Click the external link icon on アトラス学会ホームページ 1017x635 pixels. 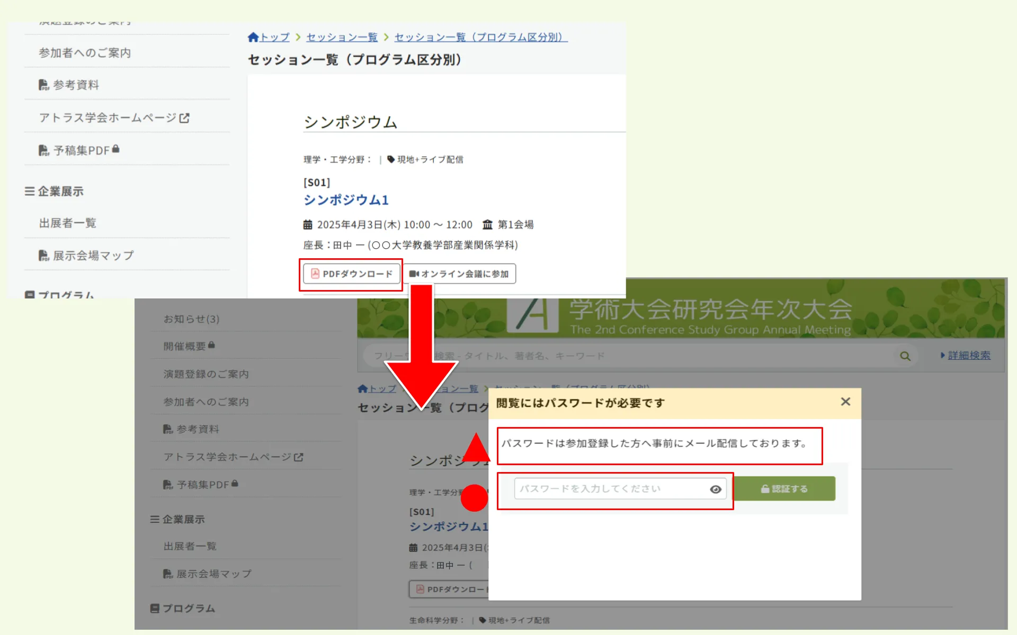pos(184,117)
